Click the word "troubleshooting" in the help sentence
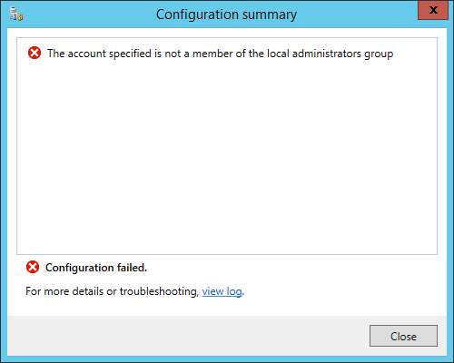Viewport: 454px width, 363px height. pos(159,292)
